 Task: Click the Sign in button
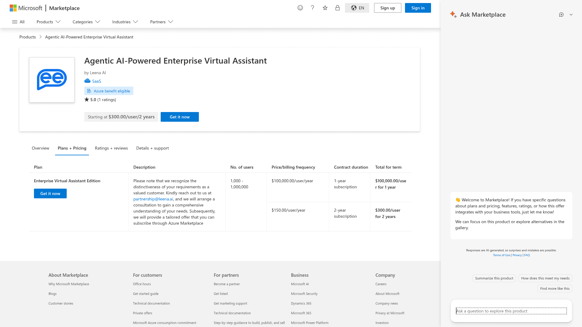(x=418, y=8)
